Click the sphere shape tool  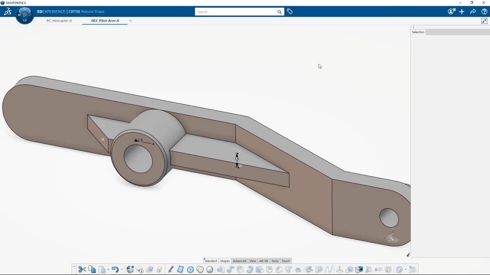[210, 269]
